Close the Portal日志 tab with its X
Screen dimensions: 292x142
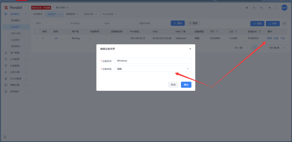(116, 14)
